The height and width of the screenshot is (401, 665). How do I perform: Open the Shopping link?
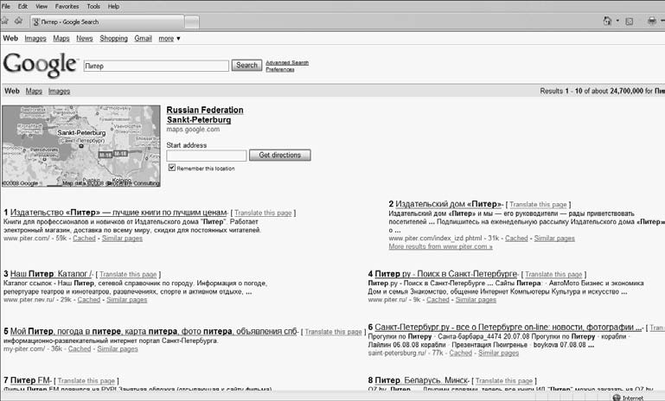113,39
